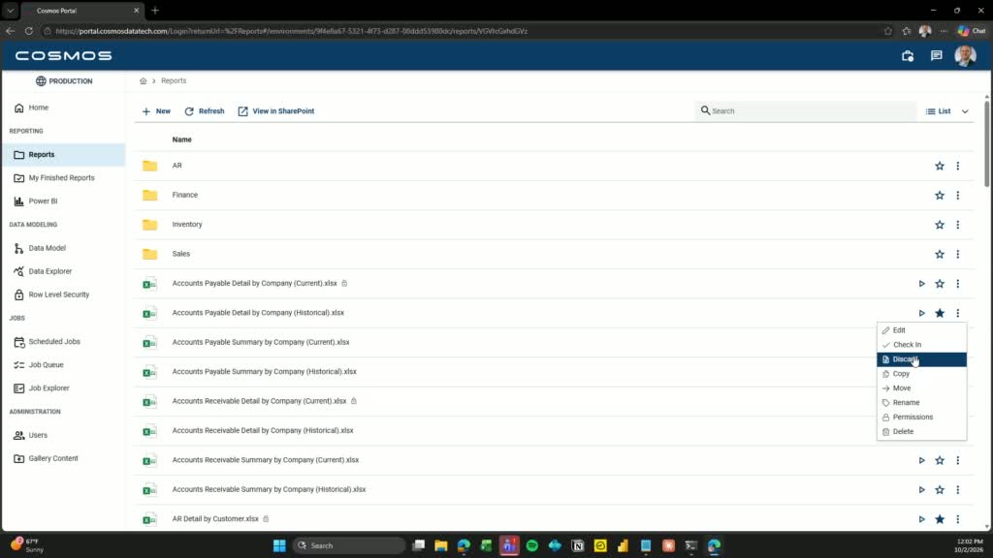Open the AR folder
The width and height of the screenshot is (993, 558).
(176, 166)
